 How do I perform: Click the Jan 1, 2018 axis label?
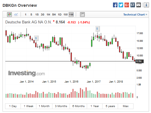click(116, 82)
